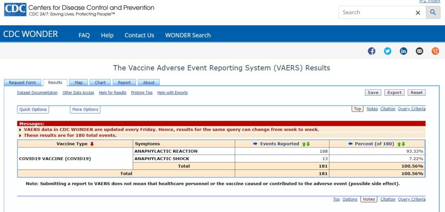The image size is (445, 212).
Task: Open the Chart tab
Action: (x=100, y=82)
